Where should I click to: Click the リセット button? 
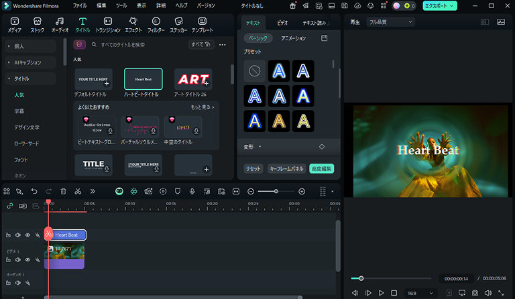point(253,169)
